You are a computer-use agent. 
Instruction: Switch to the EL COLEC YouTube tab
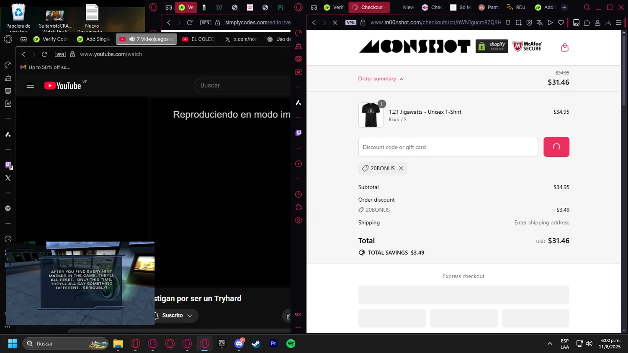coord(199,39)
